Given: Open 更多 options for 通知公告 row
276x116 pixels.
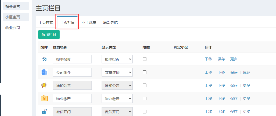Looking at the screenshot, I should point(246,85).
